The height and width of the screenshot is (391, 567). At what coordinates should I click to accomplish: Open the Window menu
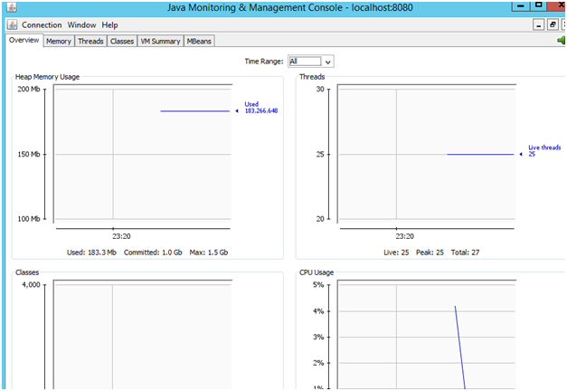coord(81,25)
